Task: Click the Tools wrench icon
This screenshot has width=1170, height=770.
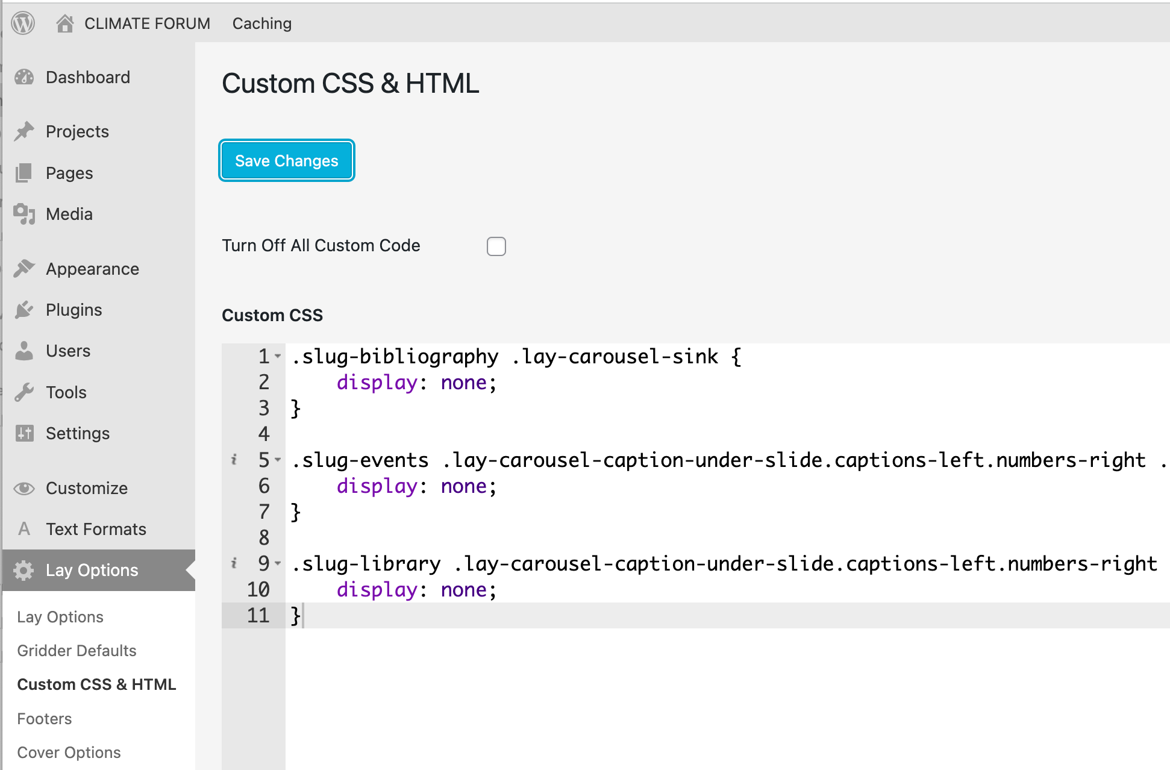Action: pyautogui.click(x=24, y=392)
